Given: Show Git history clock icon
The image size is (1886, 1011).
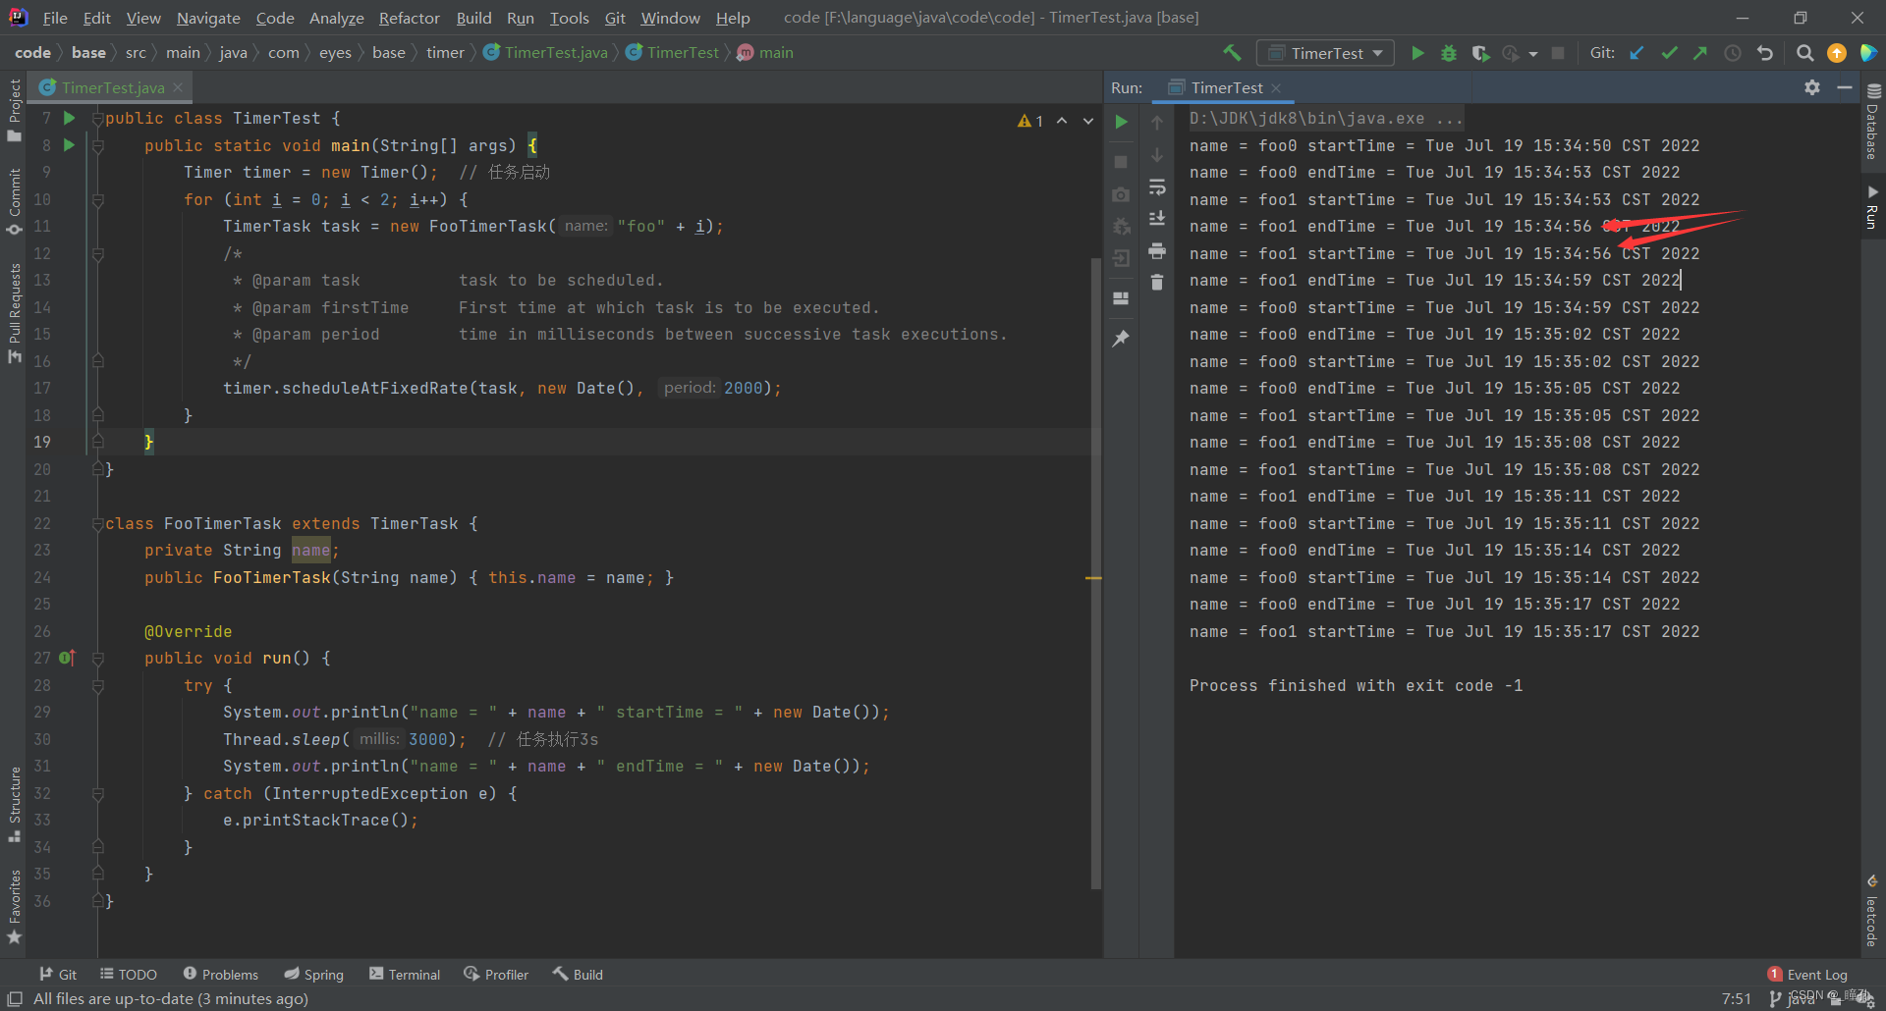Looking at the screenshot, I should click(1733, 53).
